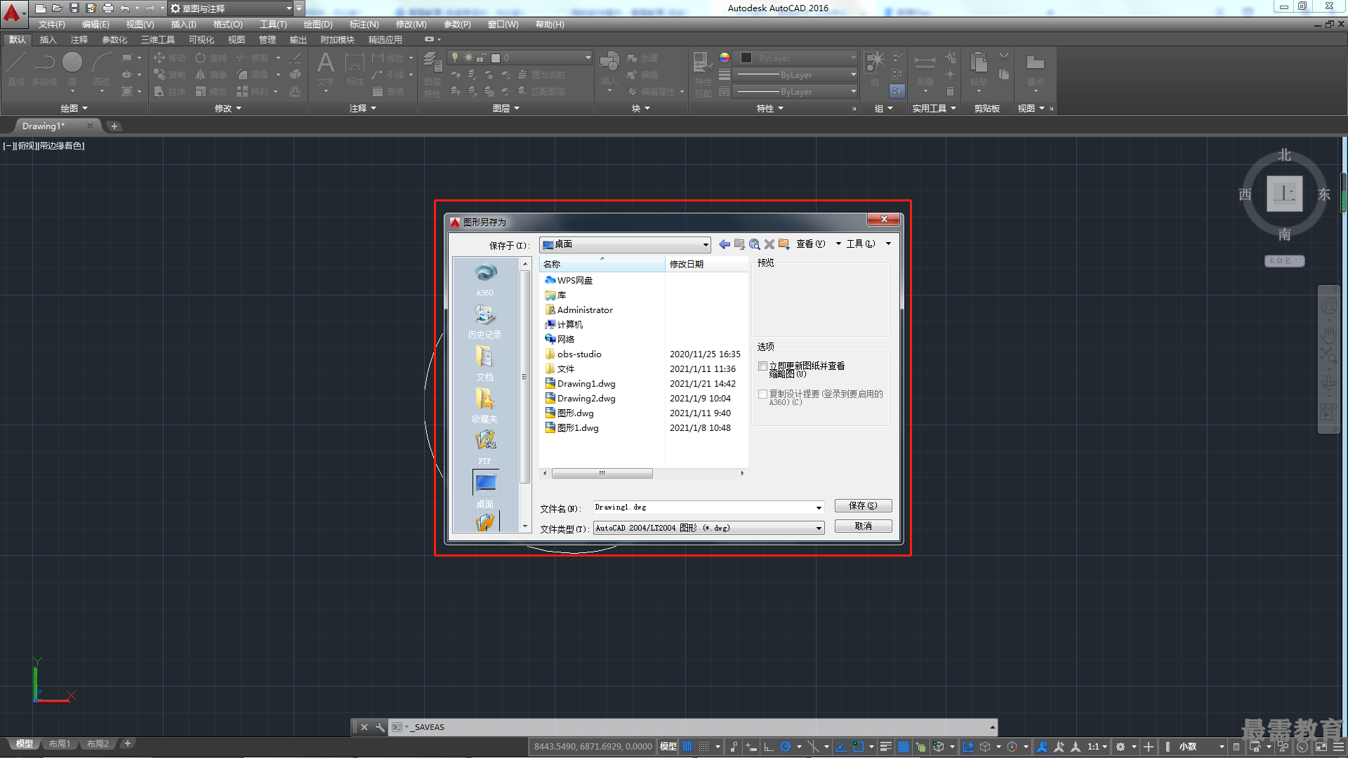The image size is (1348, 758).
Task: Switch to the 插入 ribbon tab
Action: pyautogui.click(x=48, y=40)
